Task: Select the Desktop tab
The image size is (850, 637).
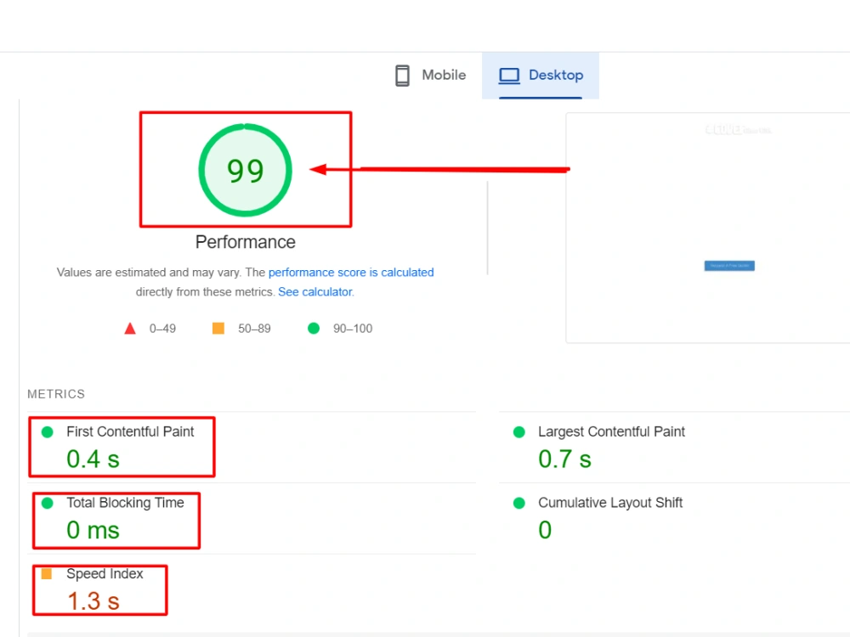Action: [x=541, y=76]
